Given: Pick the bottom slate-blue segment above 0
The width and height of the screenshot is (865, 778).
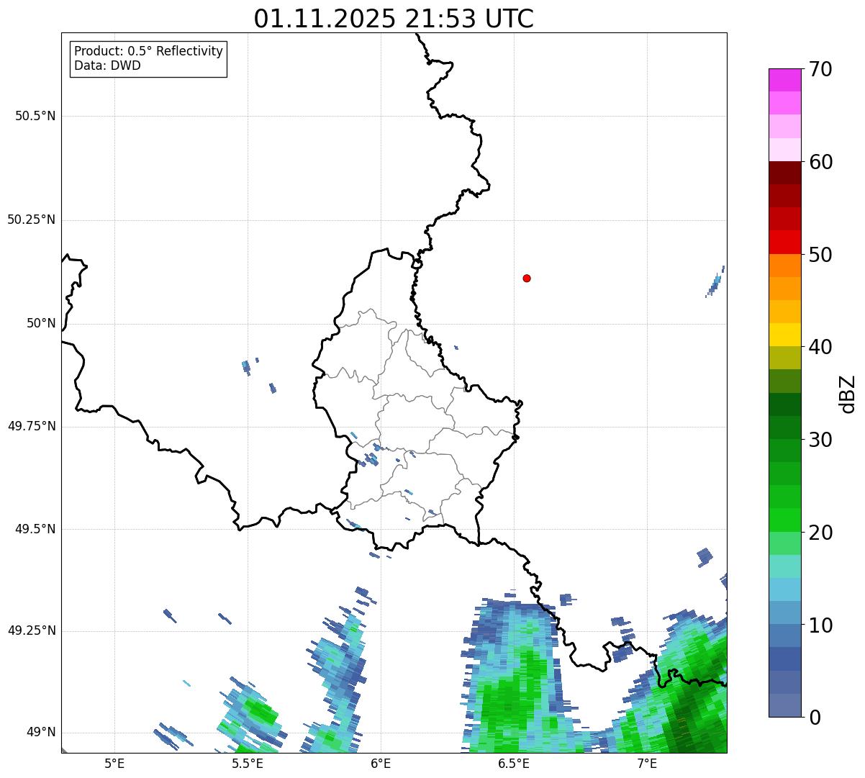Looking at the screenshot, I should 784,705.
